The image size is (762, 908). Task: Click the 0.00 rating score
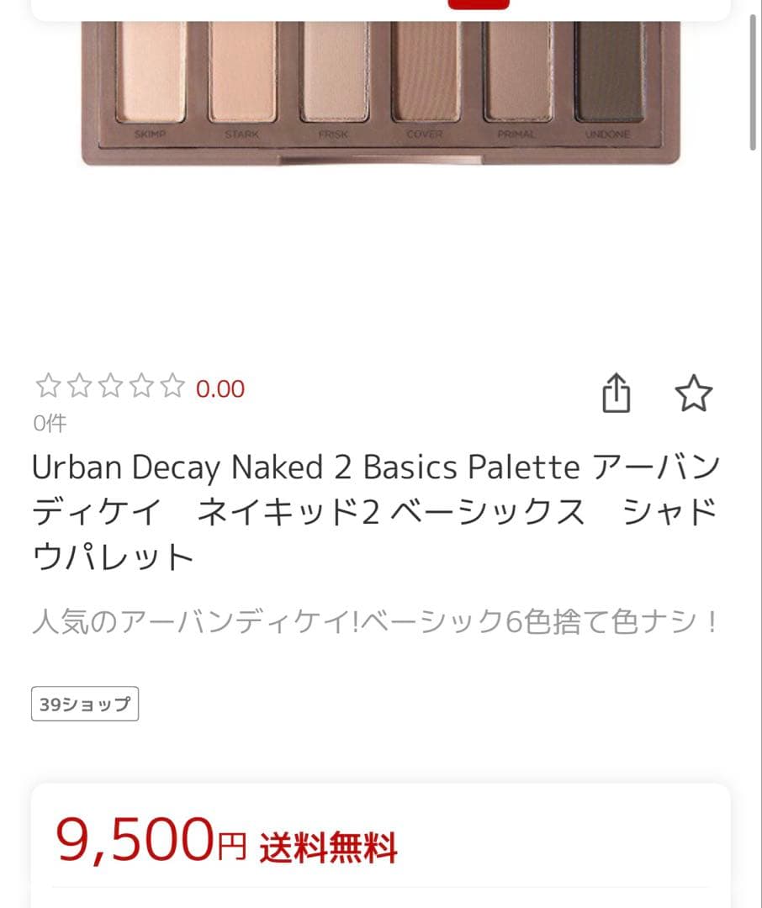(220, 388)
